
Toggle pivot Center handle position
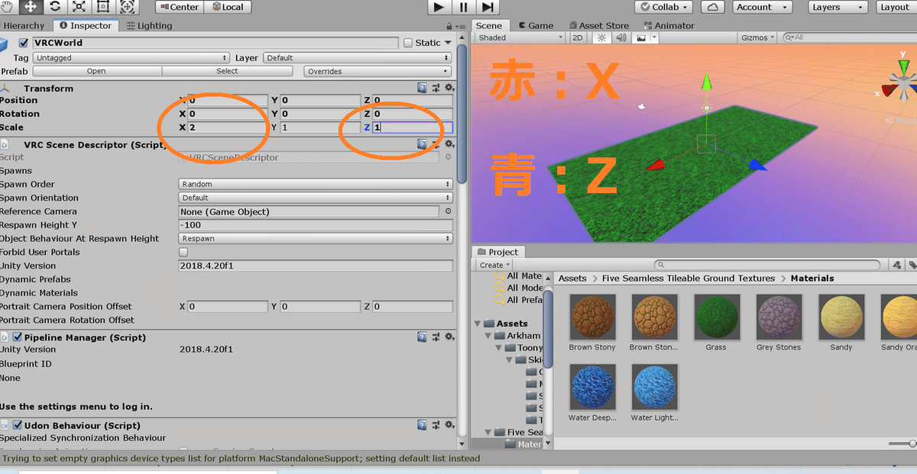coord(181,7)
